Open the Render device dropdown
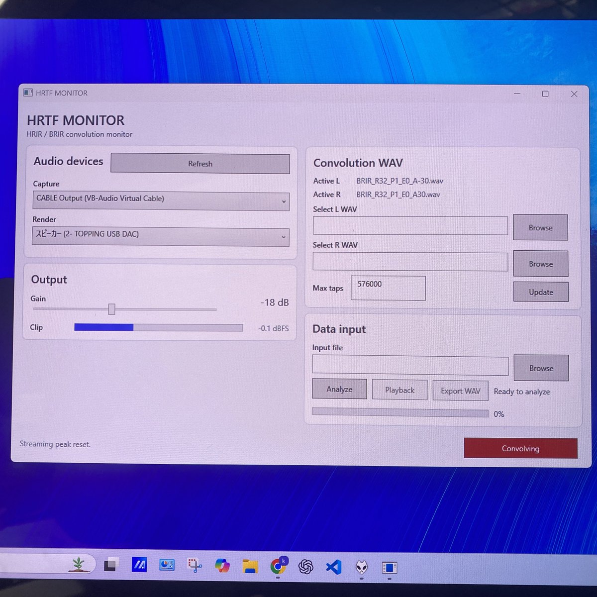597x597 pixels. (x=161, y=236)
